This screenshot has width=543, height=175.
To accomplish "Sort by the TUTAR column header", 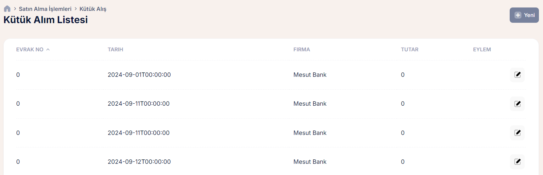I will point(409,50).
